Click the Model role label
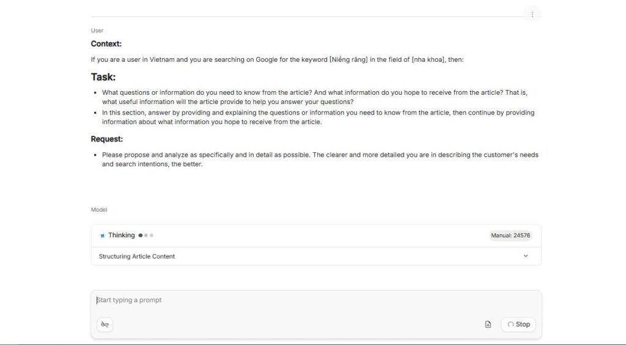 click(99, 210)
